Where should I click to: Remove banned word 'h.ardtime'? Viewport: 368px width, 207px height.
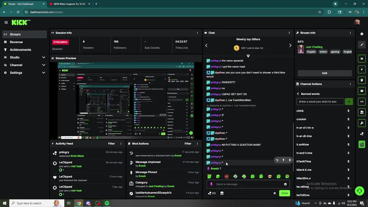pos(348,145)
